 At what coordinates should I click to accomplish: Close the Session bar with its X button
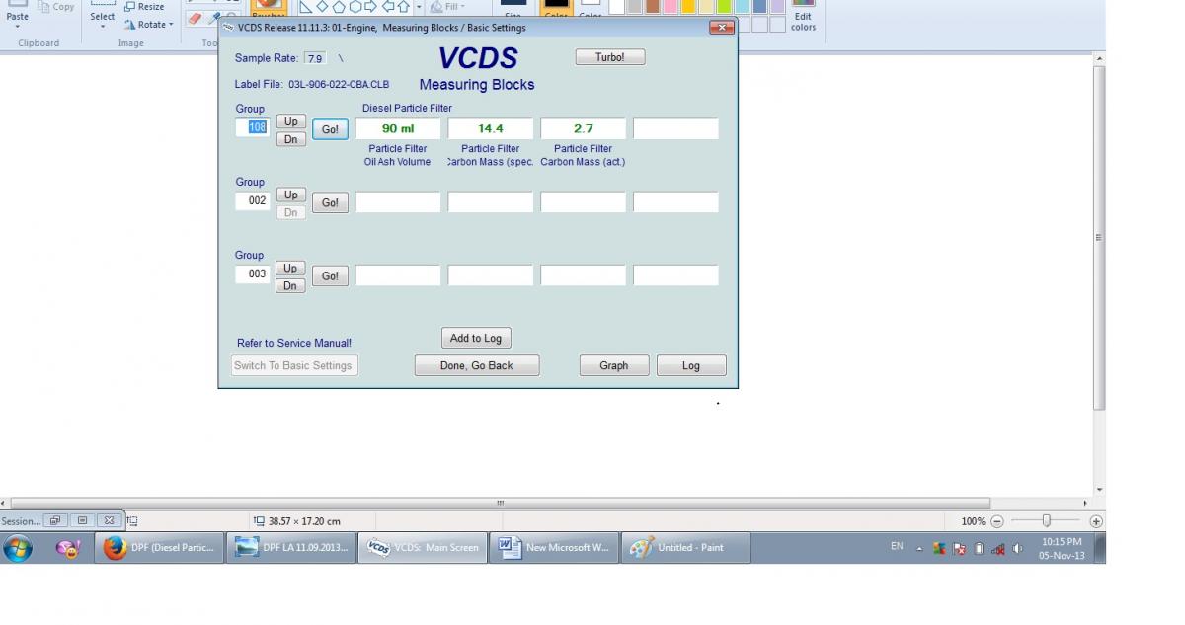110,520
